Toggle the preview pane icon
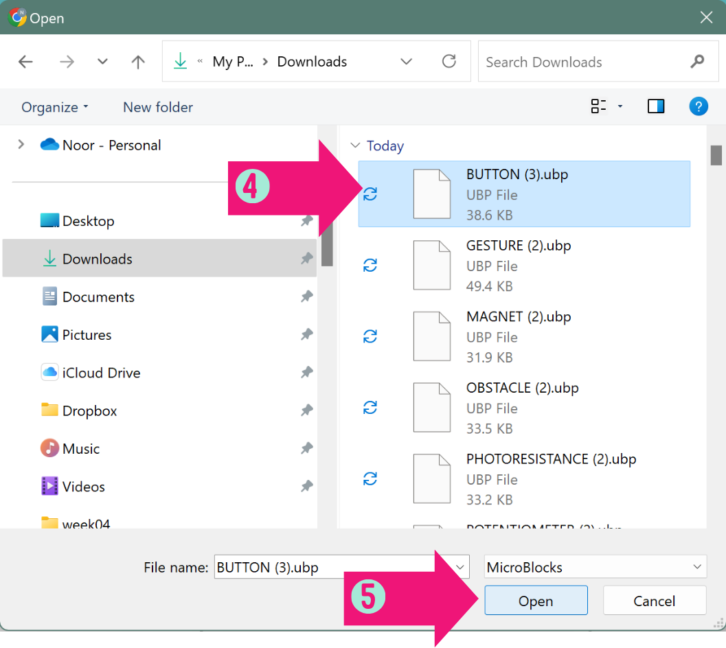The image size is (726, 648). tap(656, 106)
